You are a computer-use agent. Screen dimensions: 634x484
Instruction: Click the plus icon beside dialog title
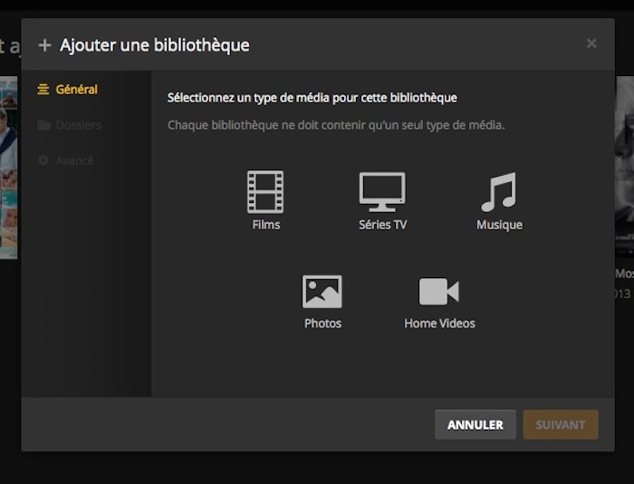tap(44, 45)
